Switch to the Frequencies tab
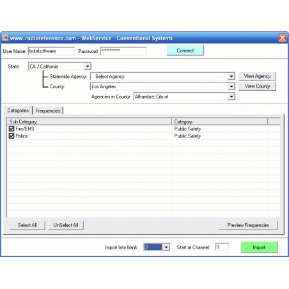289x289 pixels. coord(48,111)
